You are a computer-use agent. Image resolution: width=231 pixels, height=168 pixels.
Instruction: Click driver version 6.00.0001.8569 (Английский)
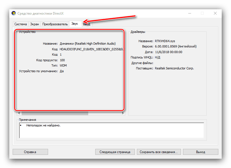click(176, 47)
